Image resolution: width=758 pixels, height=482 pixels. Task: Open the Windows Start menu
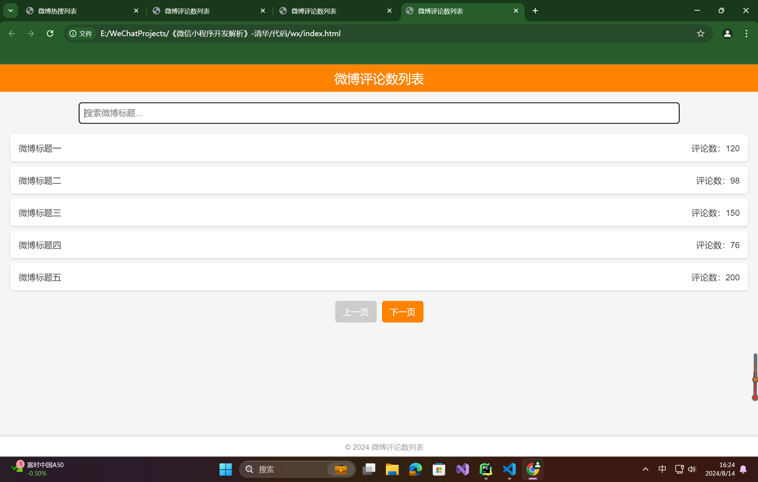pyautogui.click(x=226, y=469)
